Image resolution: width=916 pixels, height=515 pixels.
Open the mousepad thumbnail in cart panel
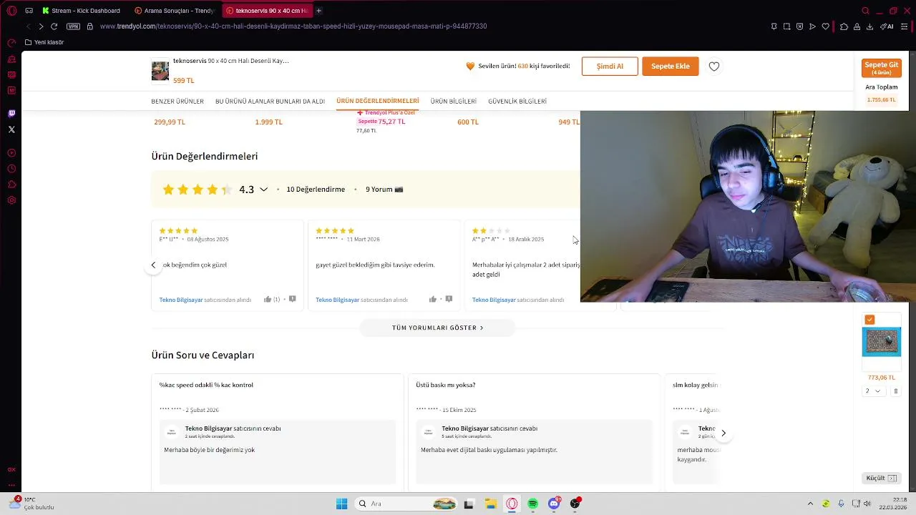(x=881, y=342)
